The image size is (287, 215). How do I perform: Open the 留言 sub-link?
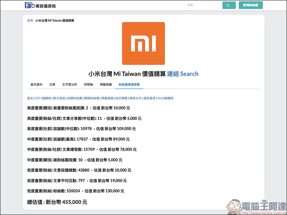(30, 98)
